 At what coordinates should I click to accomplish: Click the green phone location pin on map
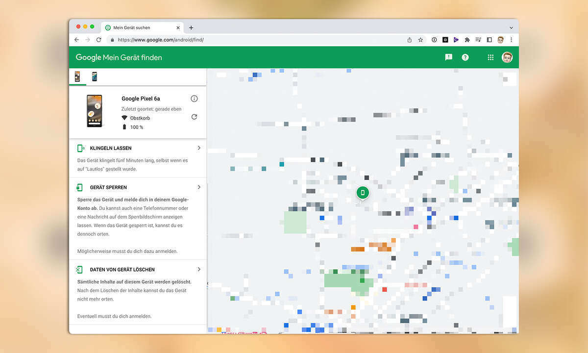(x=363, y=193)
